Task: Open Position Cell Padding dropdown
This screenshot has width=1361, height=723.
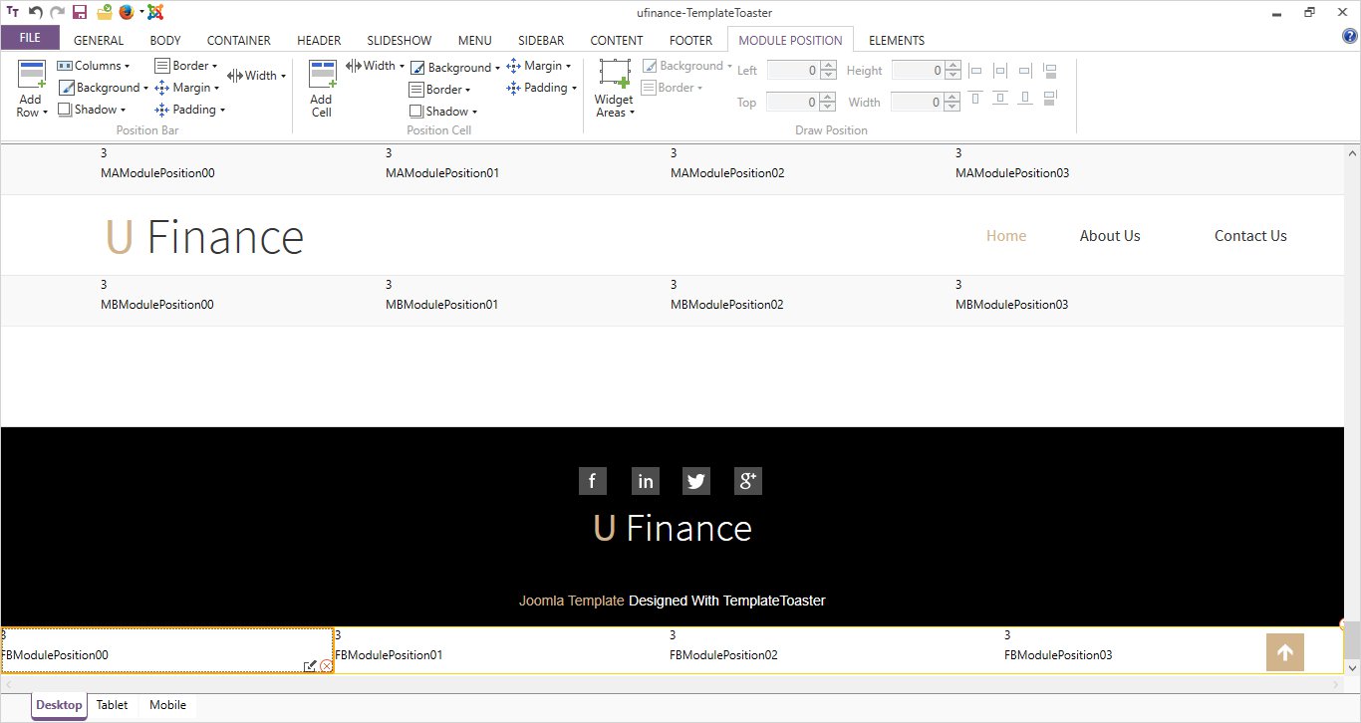Action: pyautogui.click(x=542, y=88)
